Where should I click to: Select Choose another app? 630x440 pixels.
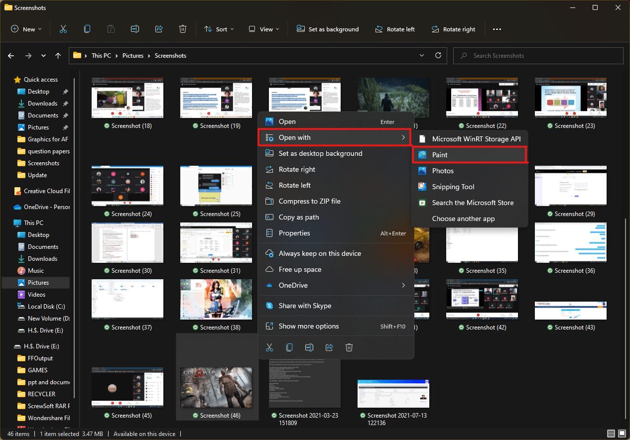click(x=470, y=219)
